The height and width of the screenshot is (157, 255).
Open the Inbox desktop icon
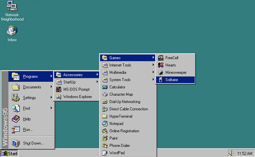tap(12, 31)
